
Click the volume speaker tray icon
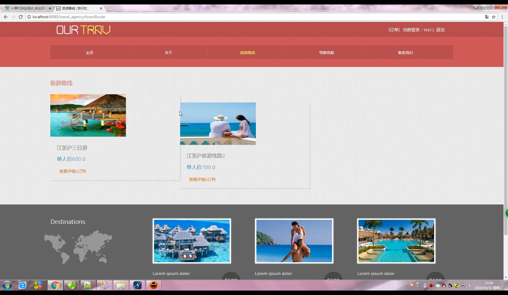coord(469,285)
